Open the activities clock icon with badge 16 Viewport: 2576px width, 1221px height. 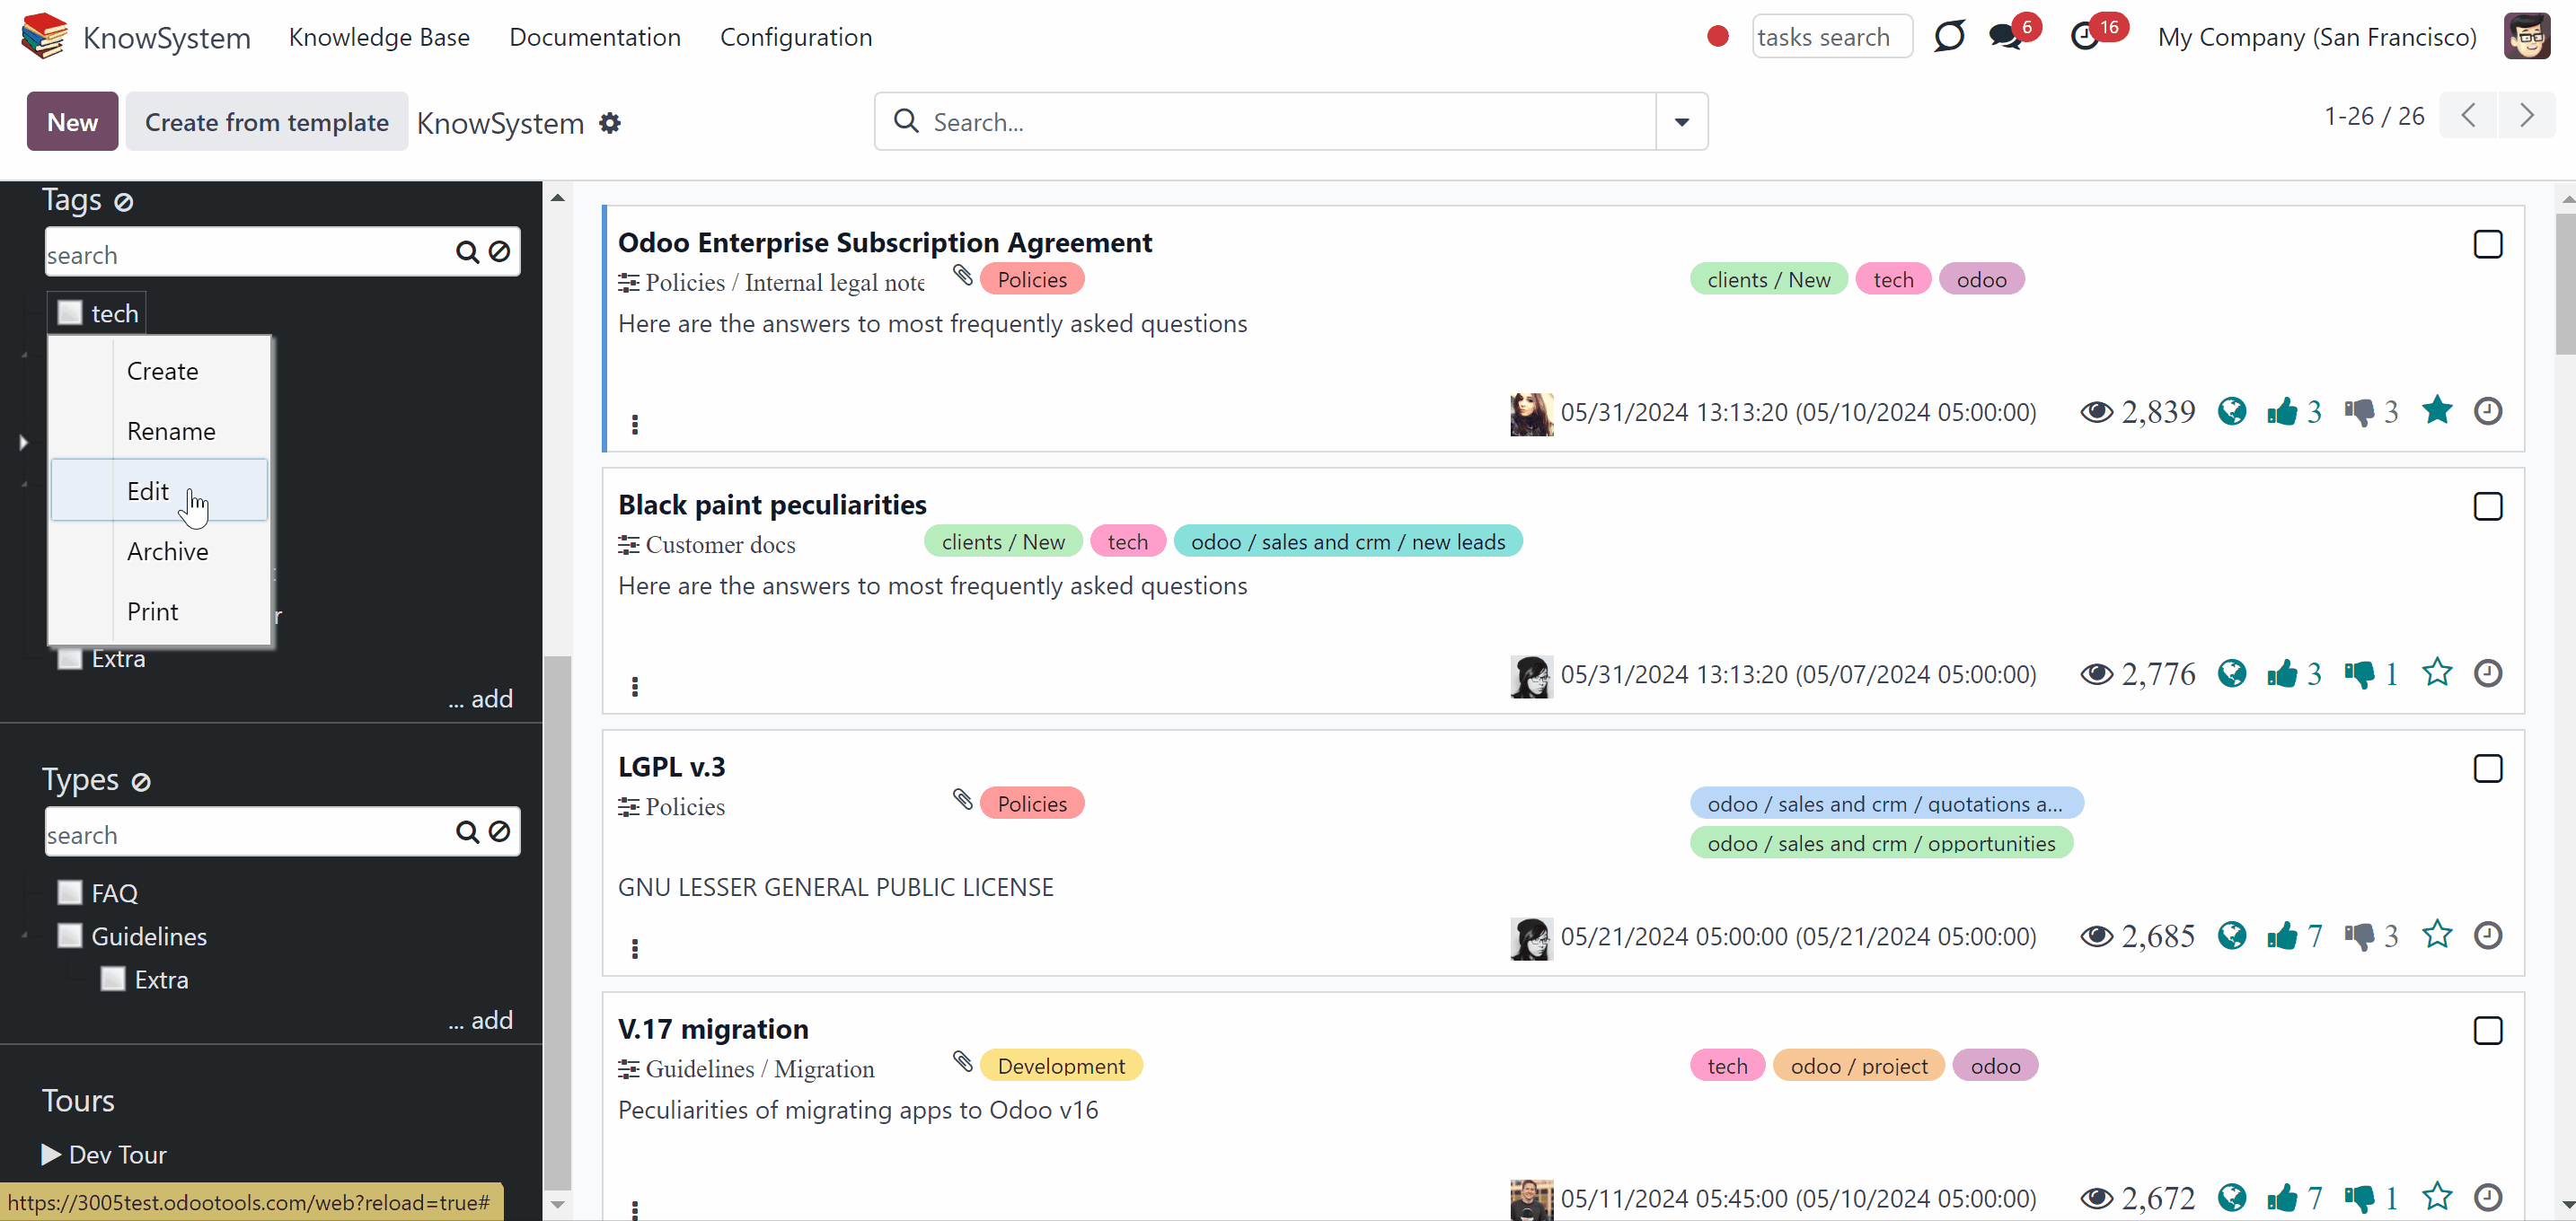[x=2084, y=37]
